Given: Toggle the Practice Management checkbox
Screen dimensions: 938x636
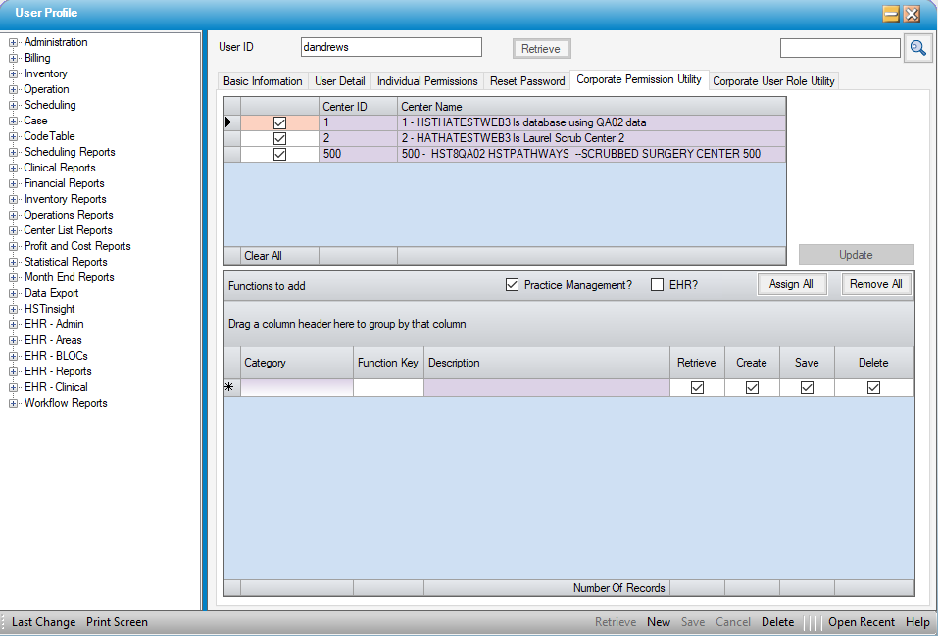Looking at the screenshot, I should pos(512,285).
